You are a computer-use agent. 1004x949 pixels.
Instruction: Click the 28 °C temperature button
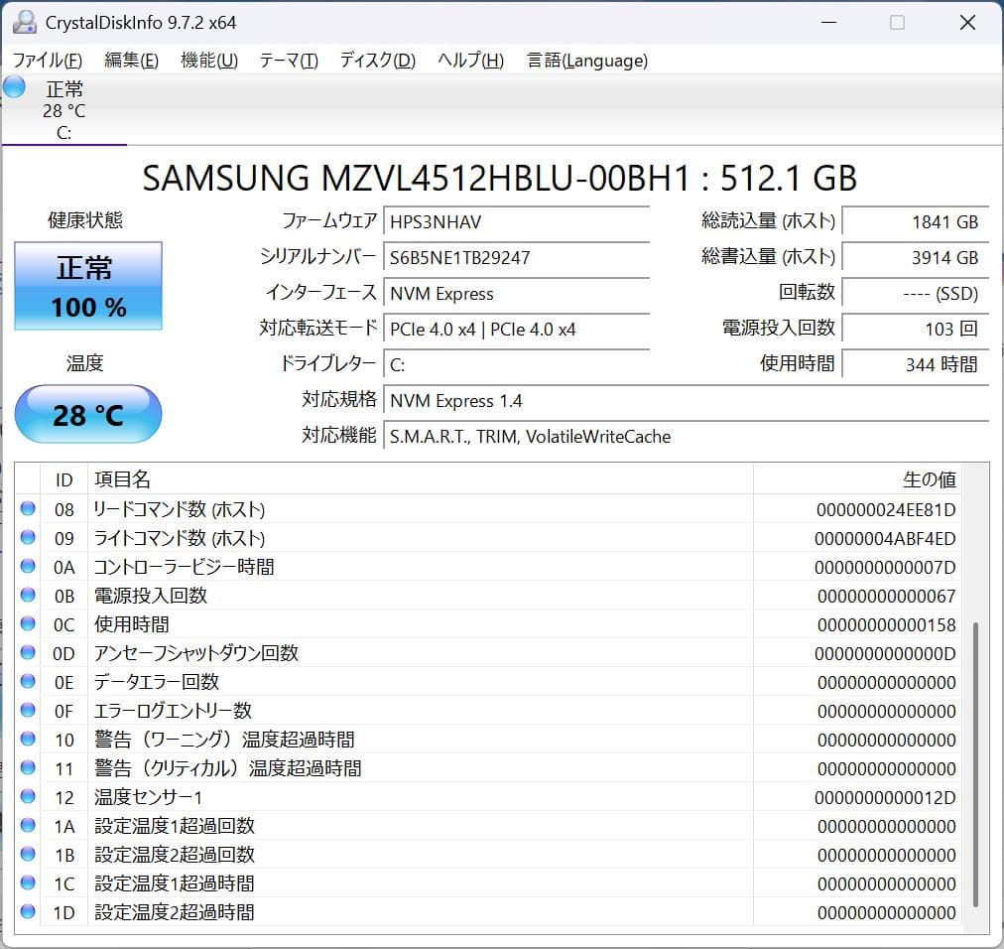[88, 414]
